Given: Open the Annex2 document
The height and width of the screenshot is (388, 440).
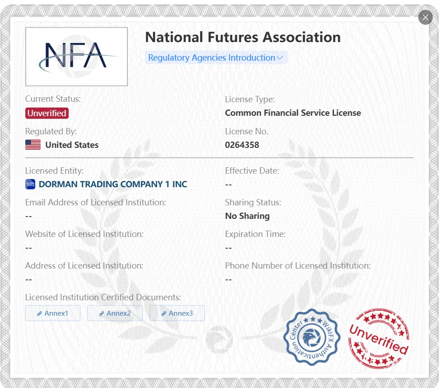Looking at the screenshot, I should 115,313.
